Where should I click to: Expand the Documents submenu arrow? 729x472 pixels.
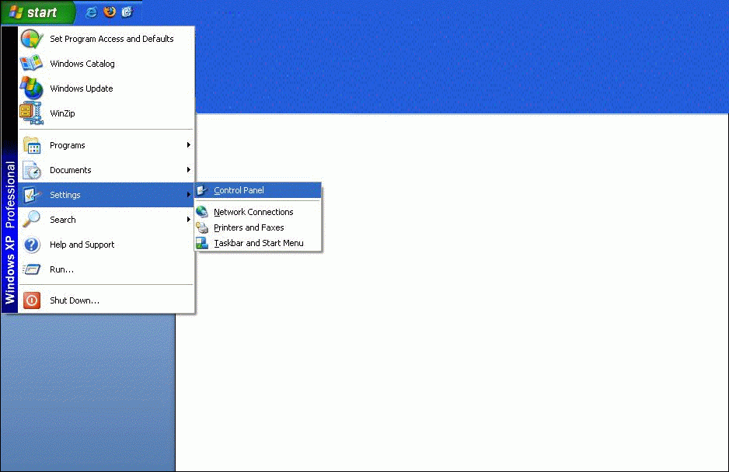[x=188, y=169]
